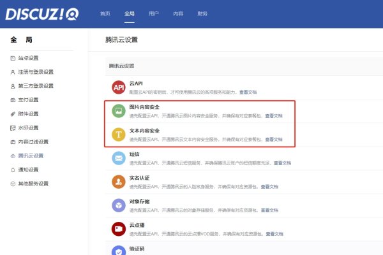Click the blue 验证码 shield icon
Viewport: 383px width, 255px height.
119,251
